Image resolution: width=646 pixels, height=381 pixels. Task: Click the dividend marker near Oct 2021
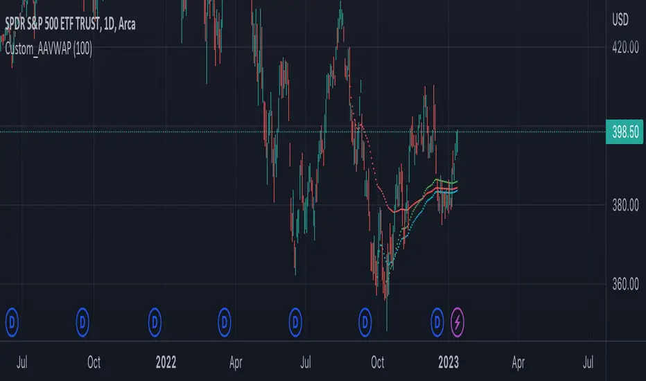point(82,322)
